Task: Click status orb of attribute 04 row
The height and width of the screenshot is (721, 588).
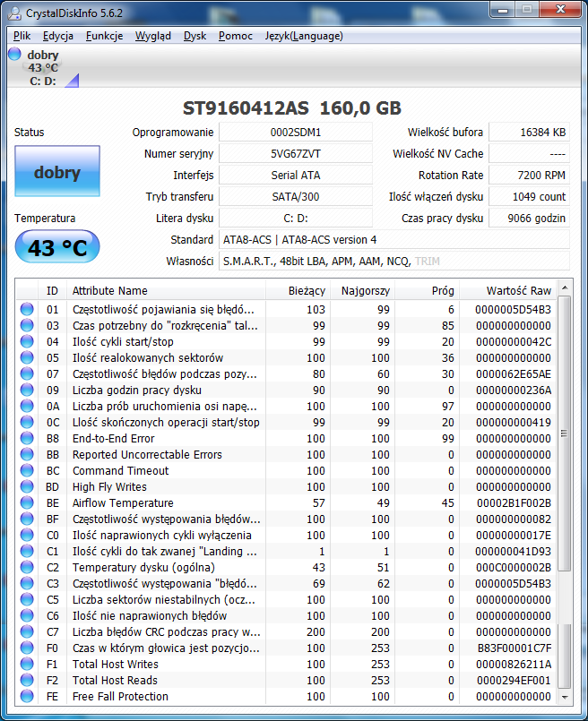Action: pos(27,341)
